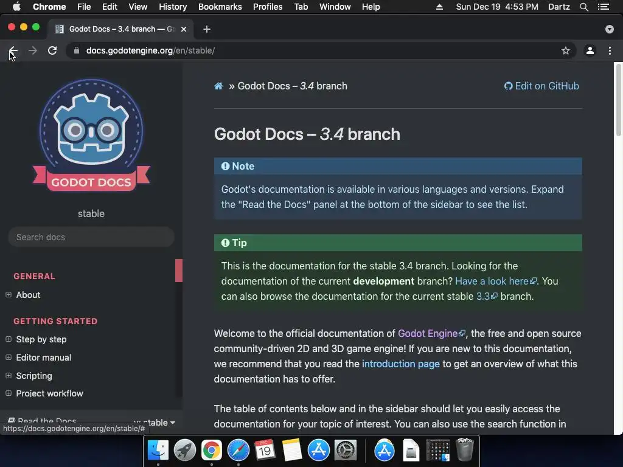
Task: Expand the Step by step section
Action: tap(9, 339)
